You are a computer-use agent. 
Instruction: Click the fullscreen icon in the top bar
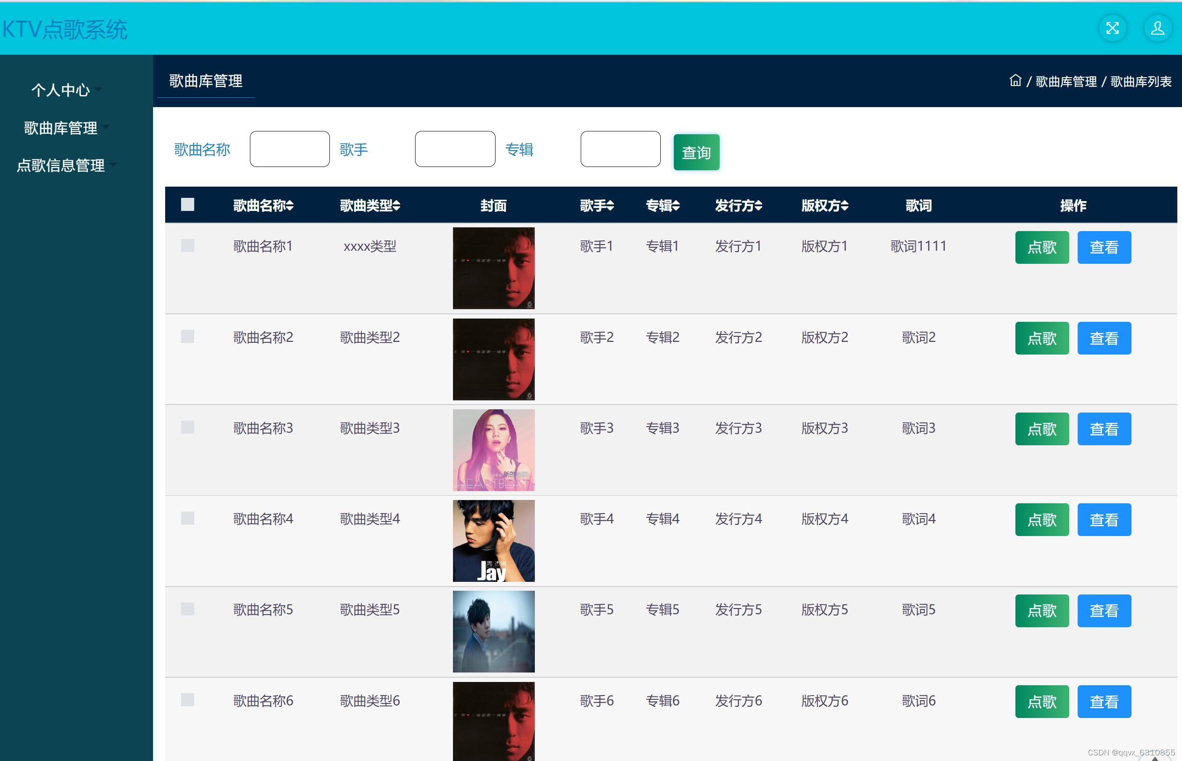pyautogui.click(x=1112, y=28)
